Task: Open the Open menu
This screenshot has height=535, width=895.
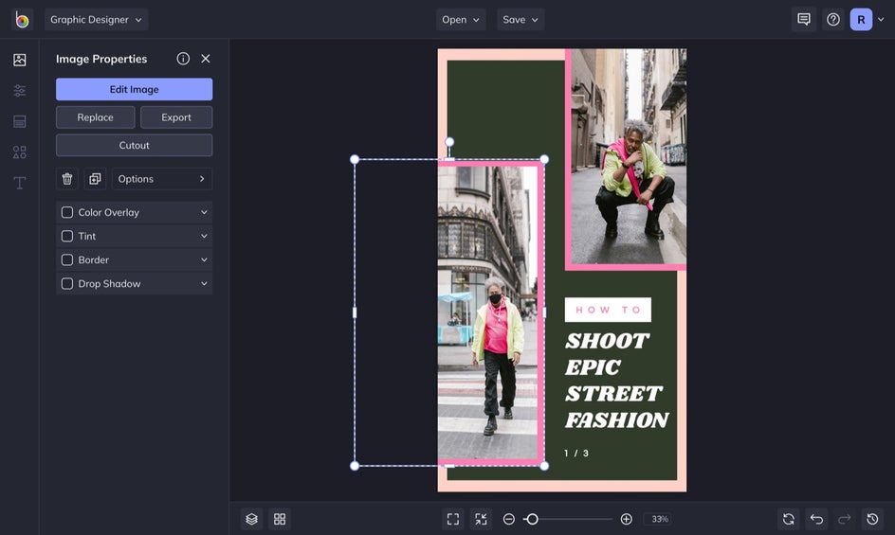Action: click(461, 20)
